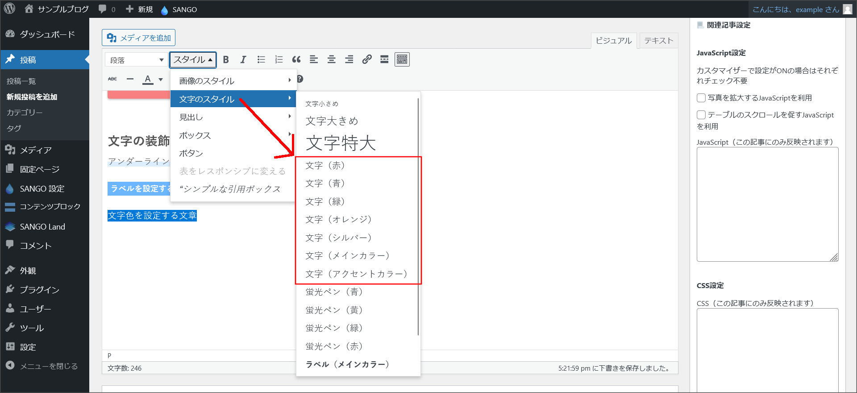Switch to the テキスト editor tab

(658, 41)
